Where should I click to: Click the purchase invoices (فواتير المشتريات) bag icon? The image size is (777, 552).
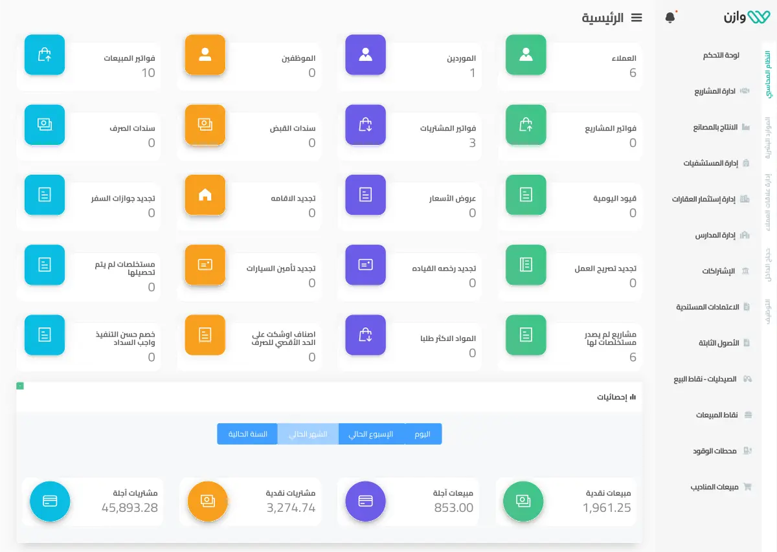click(365, 125)
